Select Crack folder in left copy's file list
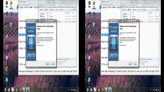The height and width of the screenshot is (92, 164). pyautogui.click(x=51, y=16)
